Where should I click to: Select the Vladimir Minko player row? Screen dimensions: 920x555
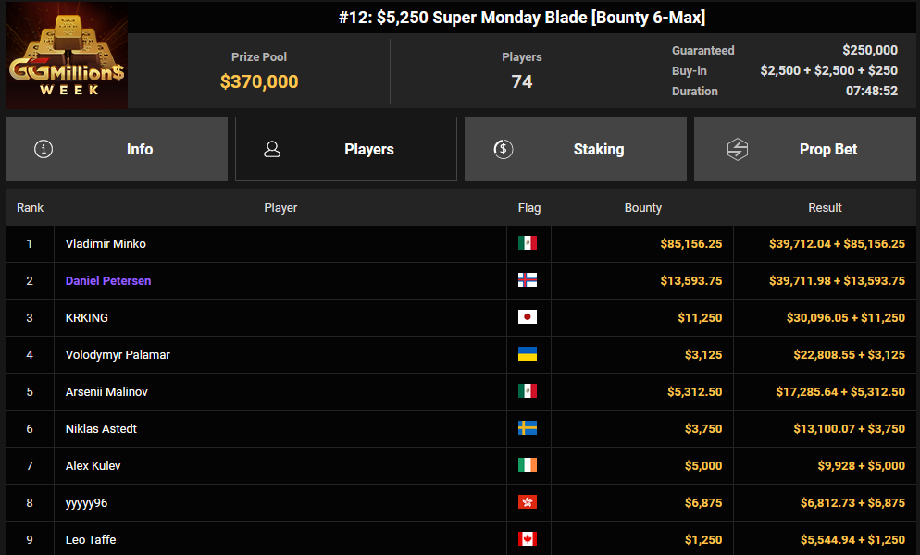tap(461, 243)
